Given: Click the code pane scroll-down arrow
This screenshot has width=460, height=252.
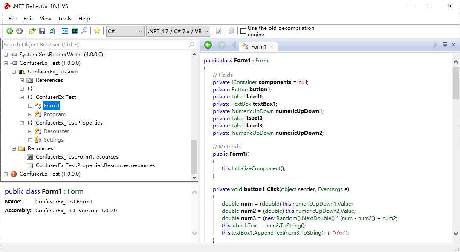Looking at the screenshot, I should (x=456, y=233).
